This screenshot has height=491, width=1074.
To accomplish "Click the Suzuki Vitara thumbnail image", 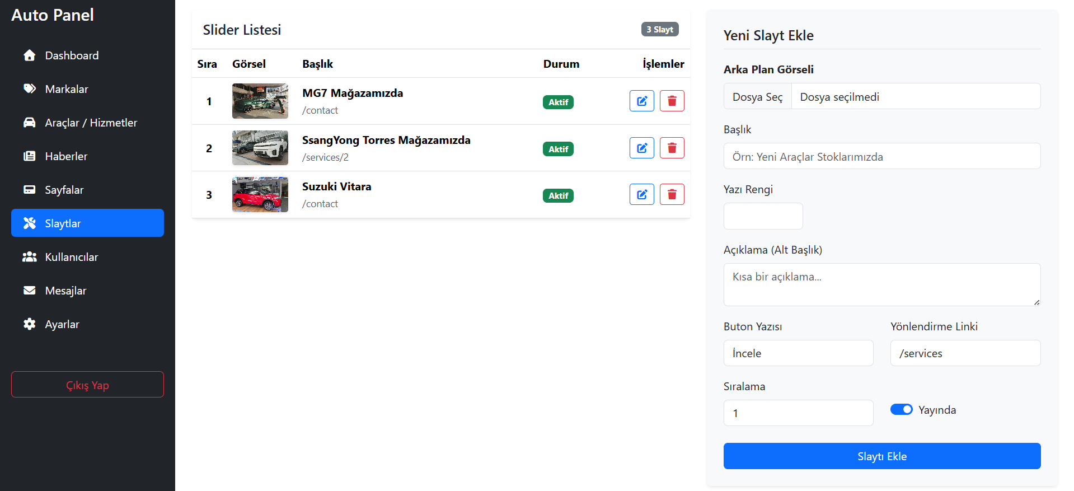I will (x=260, y=195).
